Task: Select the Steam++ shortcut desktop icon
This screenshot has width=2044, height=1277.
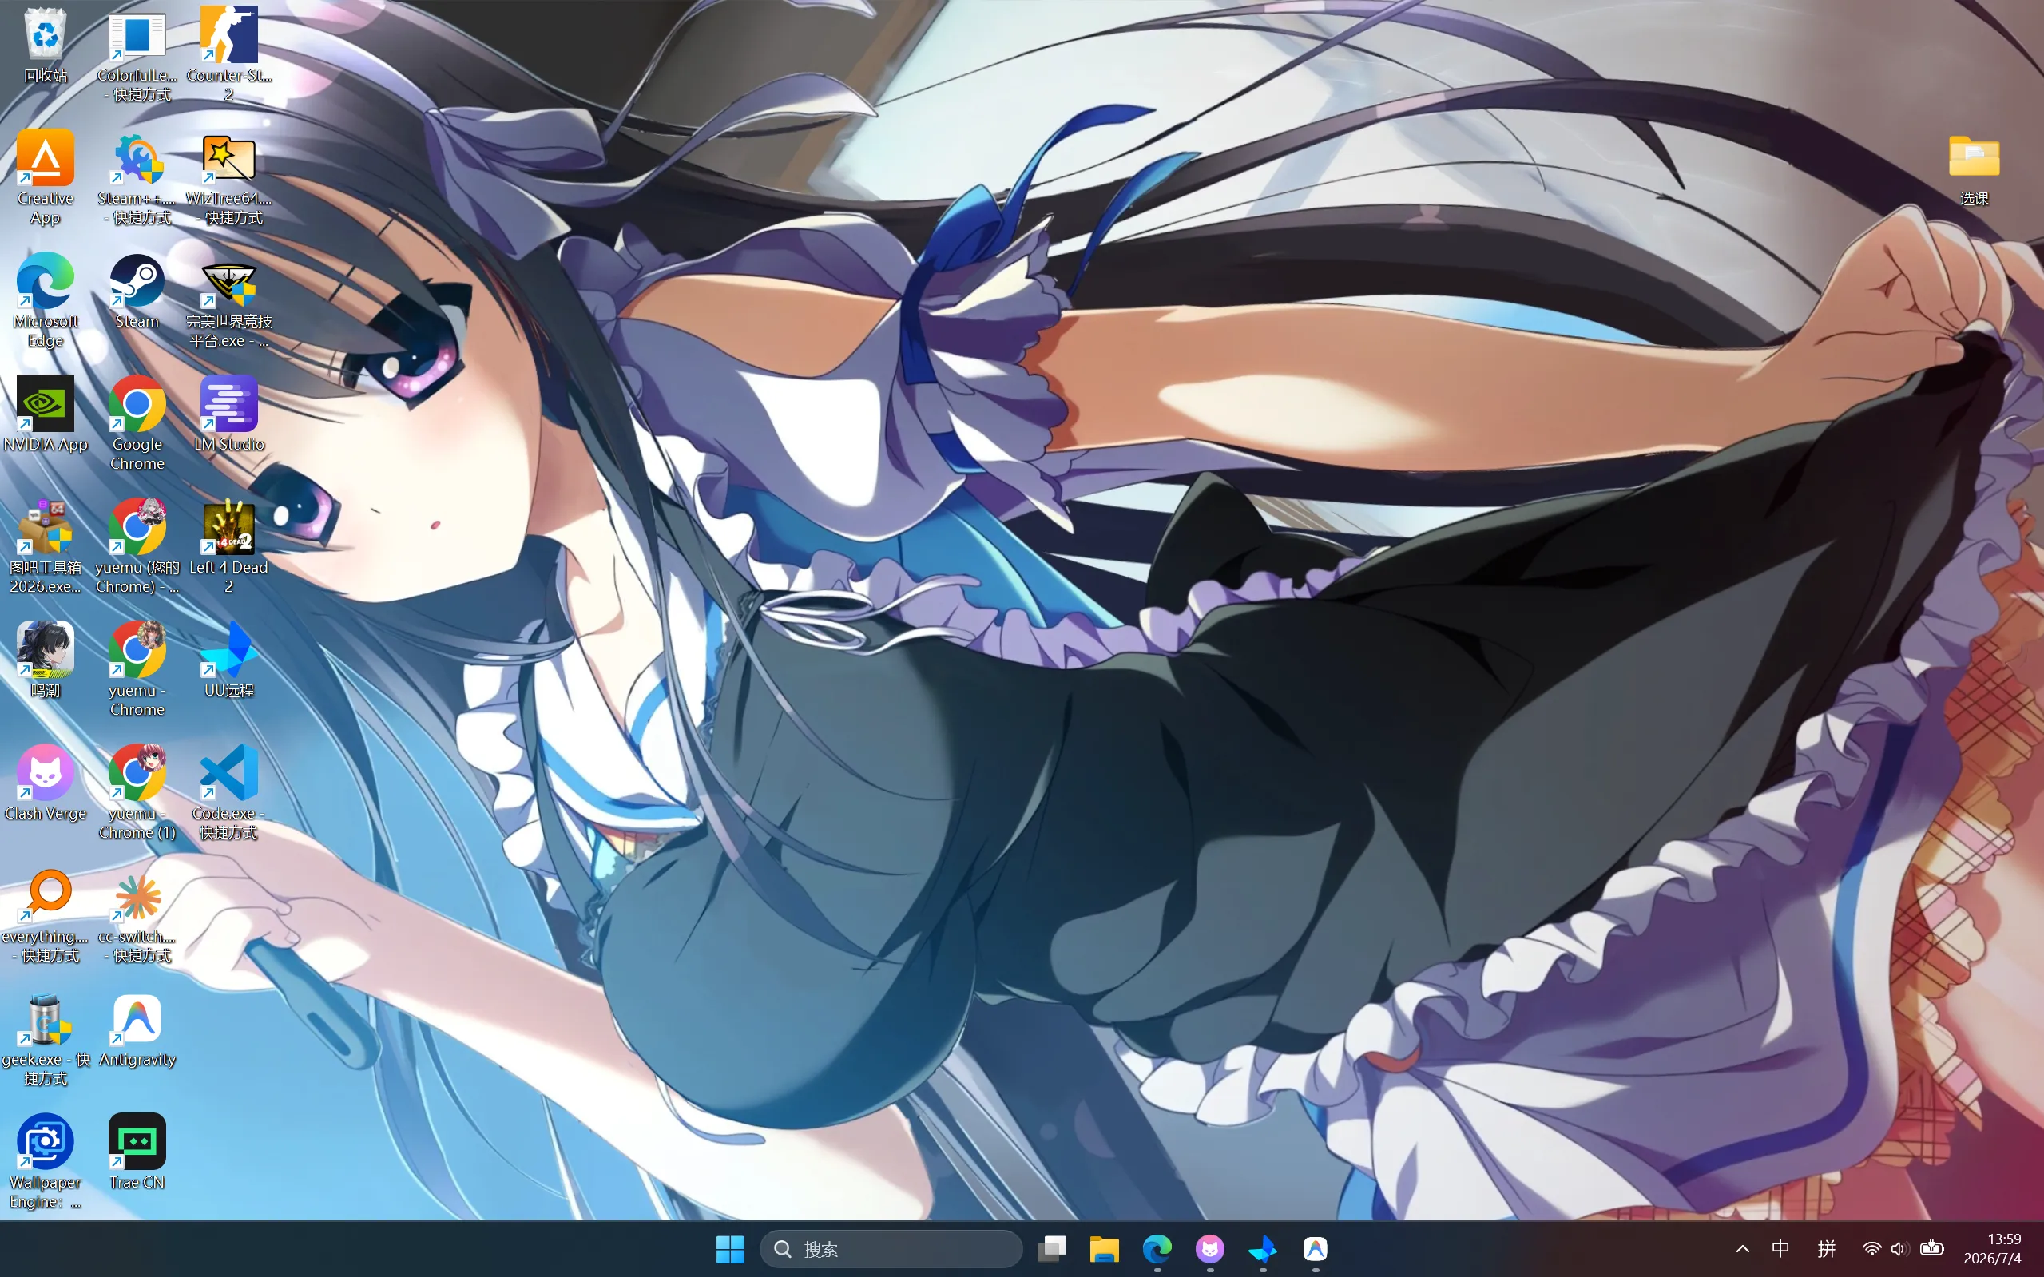Action: tap(137, 177)
